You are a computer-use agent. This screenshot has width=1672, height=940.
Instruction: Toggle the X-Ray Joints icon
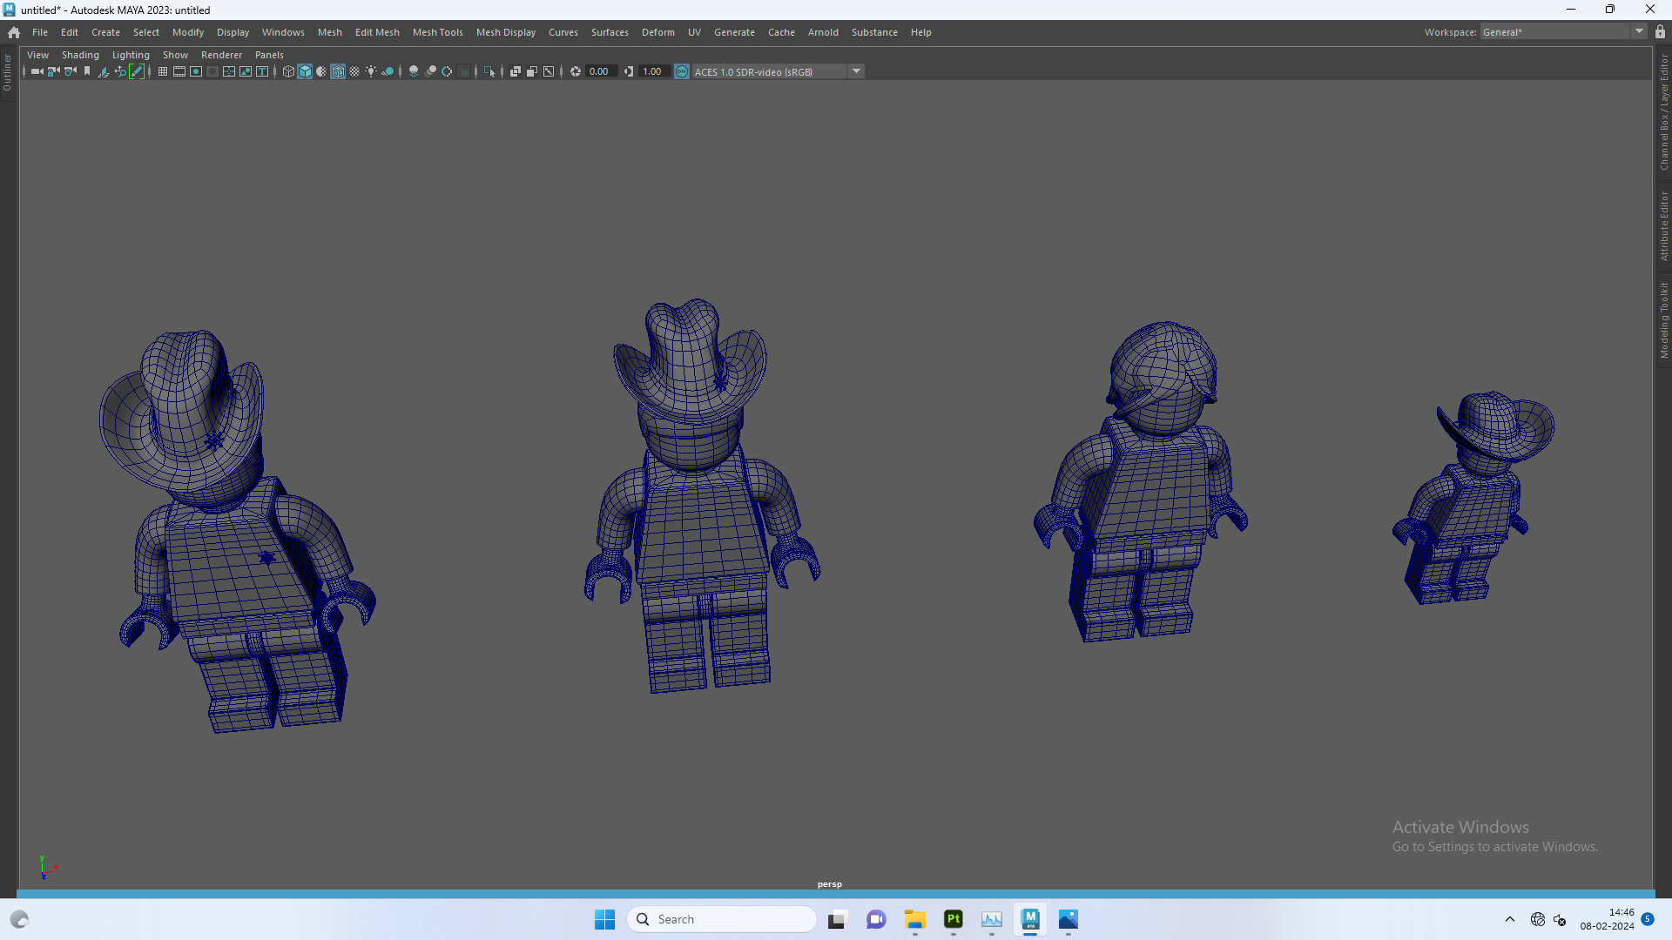pos(549,71)
